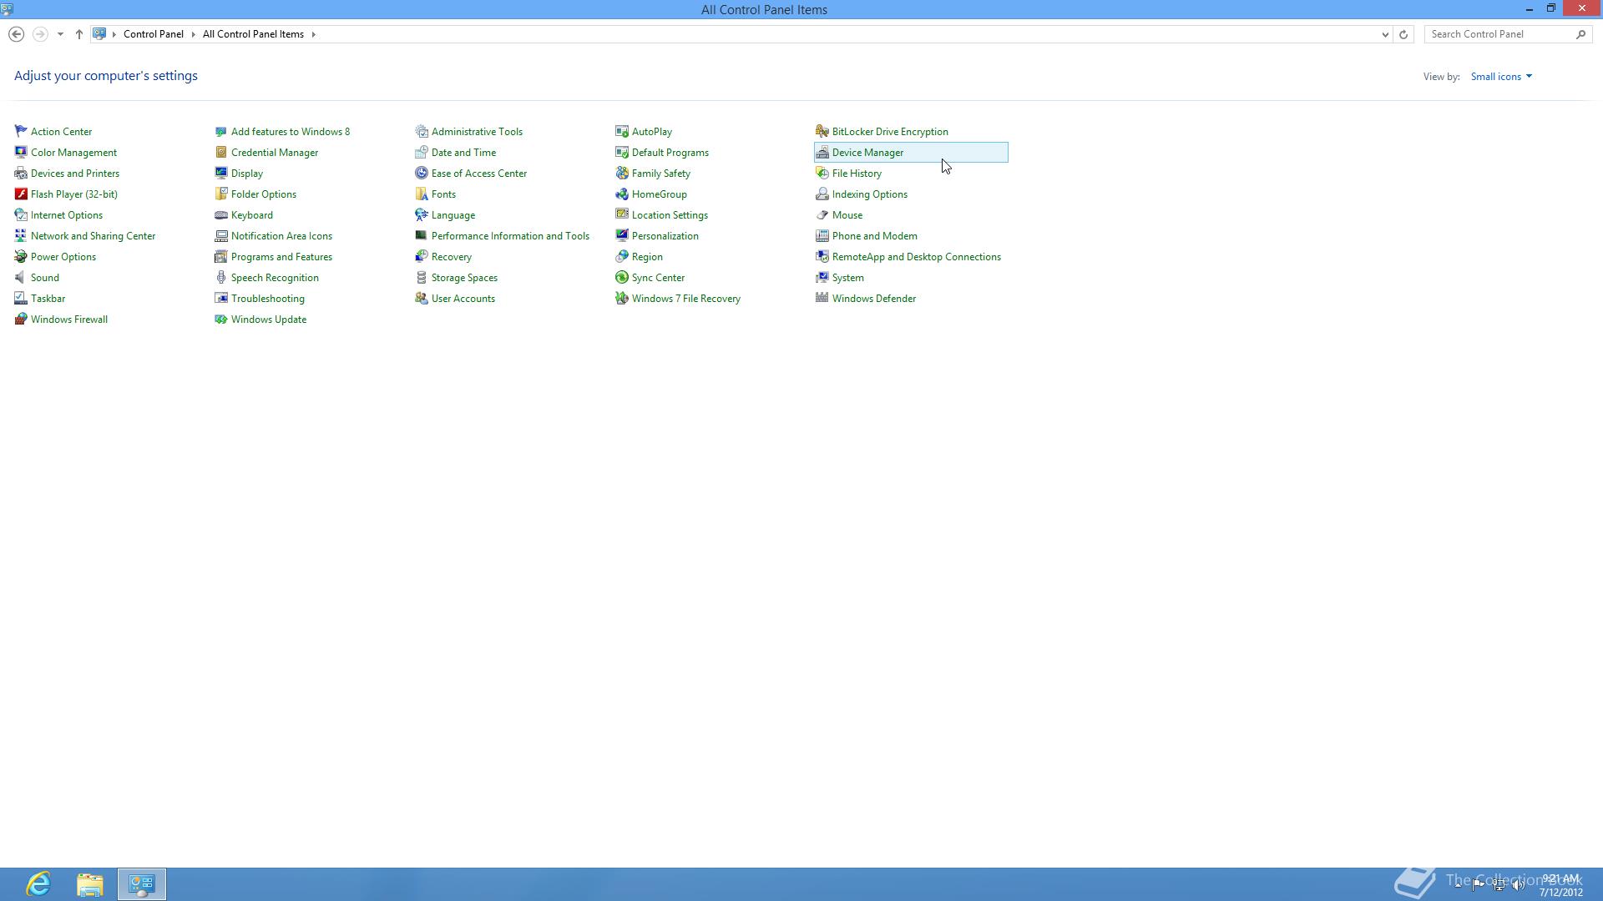
Task: Click the Windows Firewall icon
Action: click(21, 320)
